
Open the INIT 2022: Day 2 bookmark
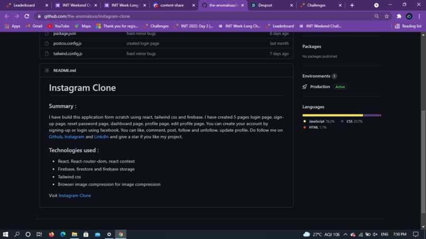(x=193, y=26)
